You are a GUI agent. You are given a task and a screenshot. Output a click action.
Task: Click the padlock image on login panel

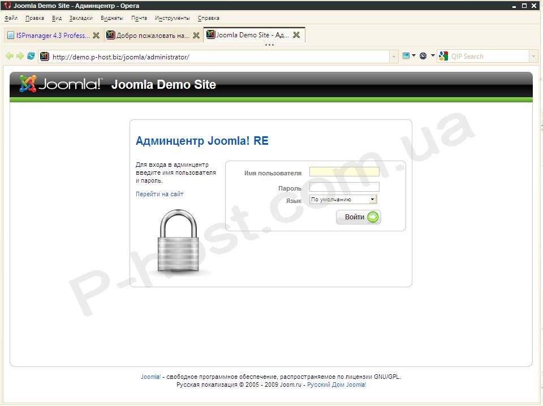pos(178,241)
